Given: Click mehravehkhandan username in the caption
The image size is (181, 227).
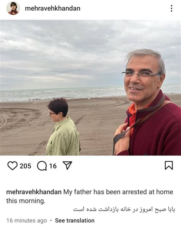Looking at the screenshot, I should [34, 192].
